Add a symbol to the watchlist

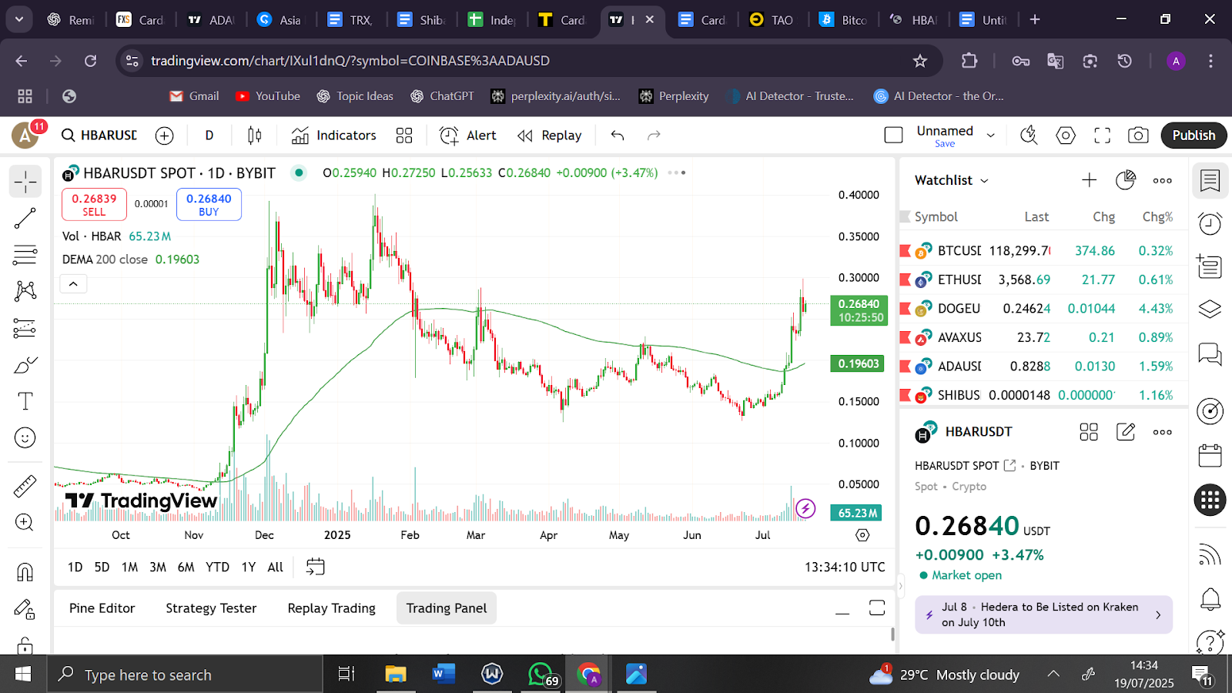pyautogui.click(x=1089, y=180)
